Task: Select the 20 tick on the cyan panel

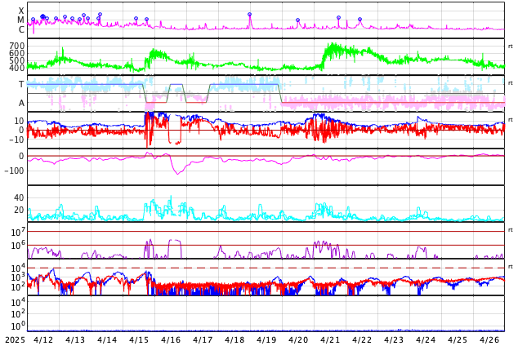Action: click(x=20, y=210)
